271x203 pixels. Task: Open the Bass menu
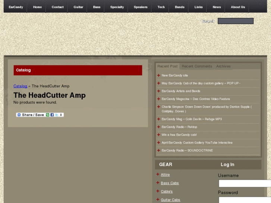click(97, 7)
